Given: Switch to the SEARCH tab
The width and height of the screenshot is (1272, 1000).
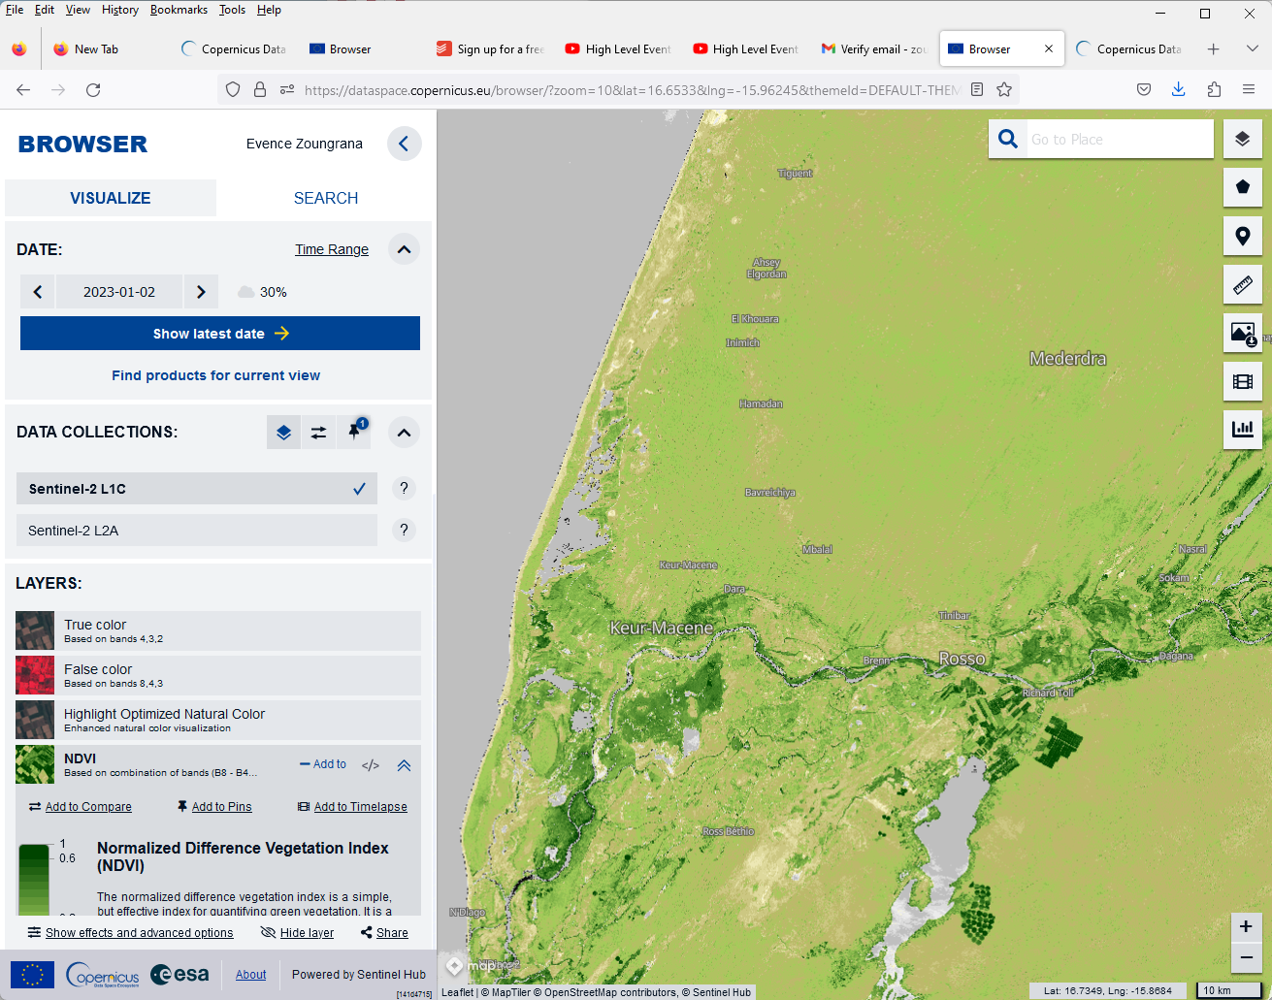Looking at the screenshot, I should tap(326, 198).
